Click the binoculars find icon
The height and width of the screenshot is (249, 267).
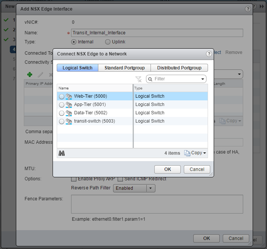coord(62,153)
